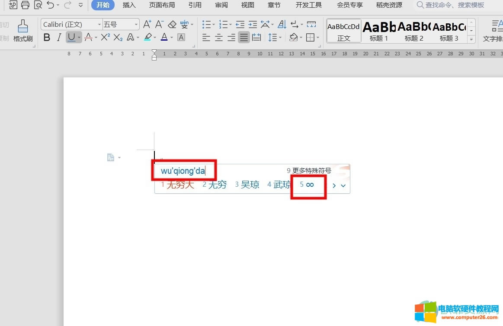The width and height of the screenshot is (503, 326).
Task: Expand the IME candidate list chevron
Action: [x=343, y=185]
